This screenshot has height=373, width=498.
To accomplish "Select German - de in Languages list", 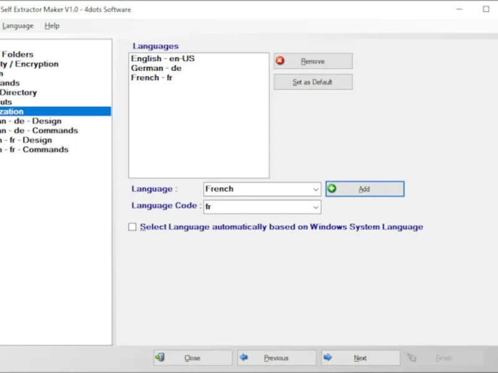I will click(x=156, y=68).
